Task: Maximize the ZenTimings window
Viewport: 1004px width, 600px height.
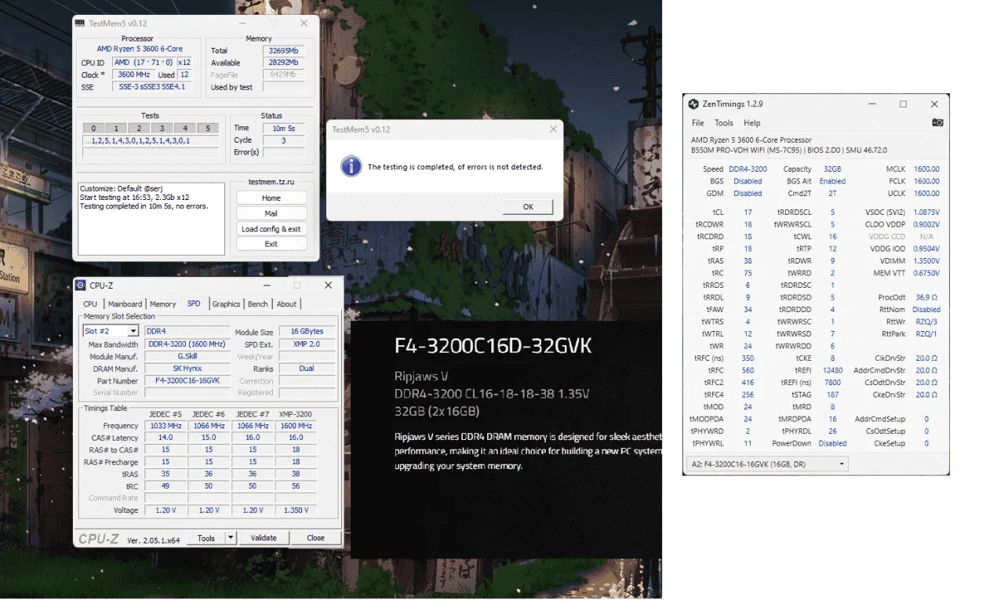Action: click(903, 104)
